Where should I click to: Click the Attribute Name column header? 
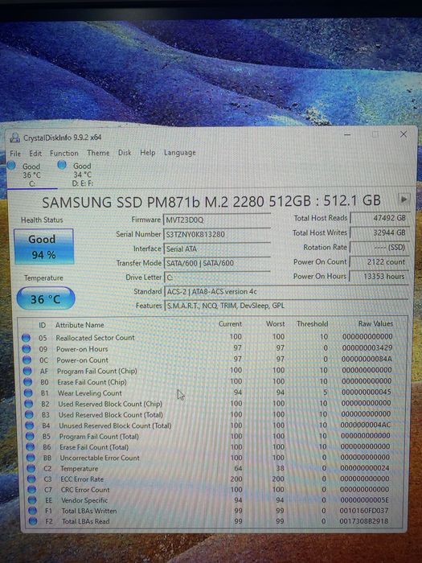point(80,325)
